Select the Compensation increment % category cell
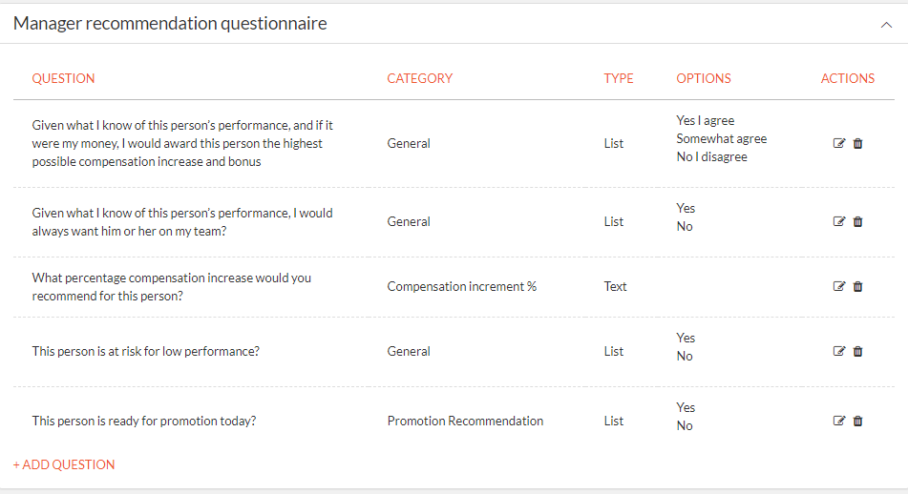This screenshot has height=494, width=908. (x=461, y=286)
